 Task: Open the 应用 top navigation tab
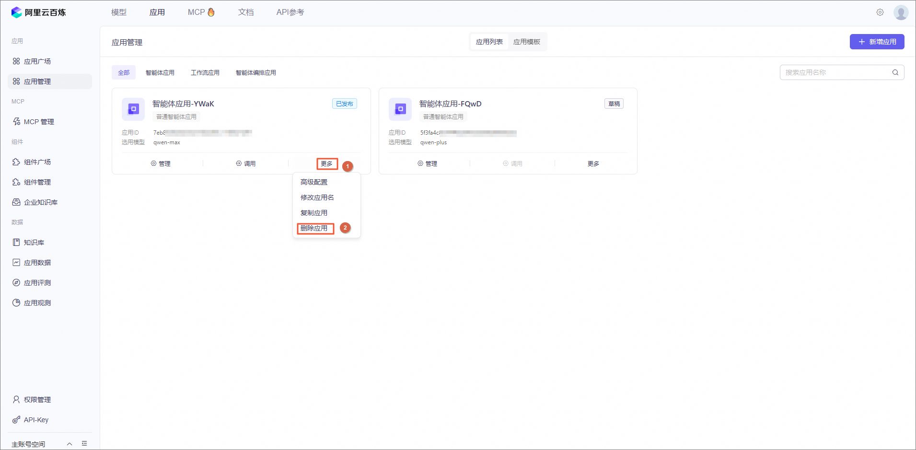[x=157, y=12]
